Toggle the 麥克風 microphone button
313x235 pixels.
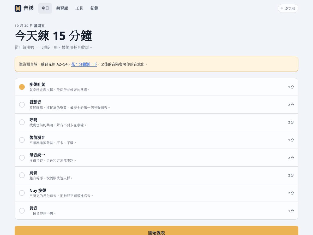(x=288, y=8)
